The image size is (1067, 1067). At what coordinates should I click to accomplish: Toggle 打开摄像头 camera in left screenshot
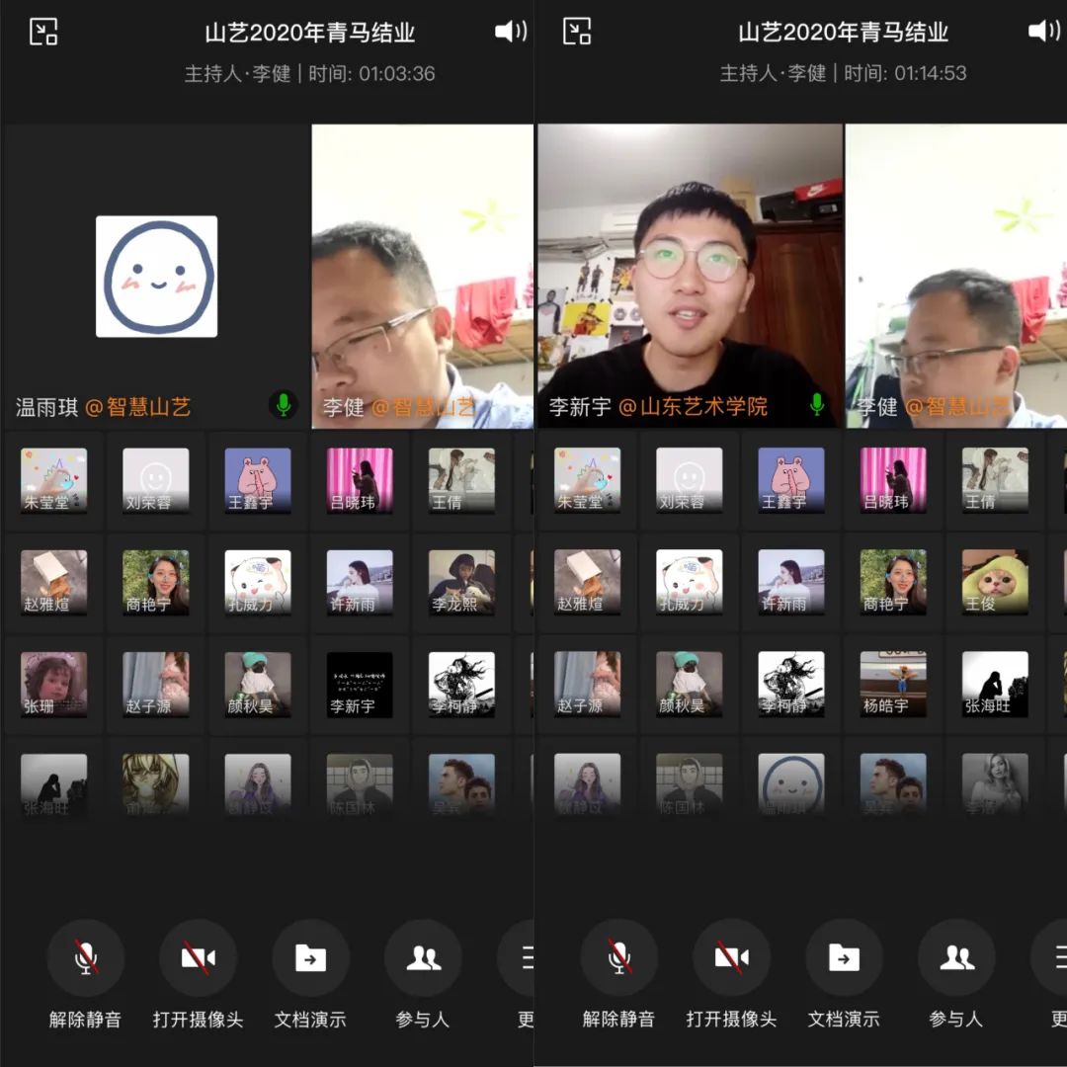[x=198, y=957]
